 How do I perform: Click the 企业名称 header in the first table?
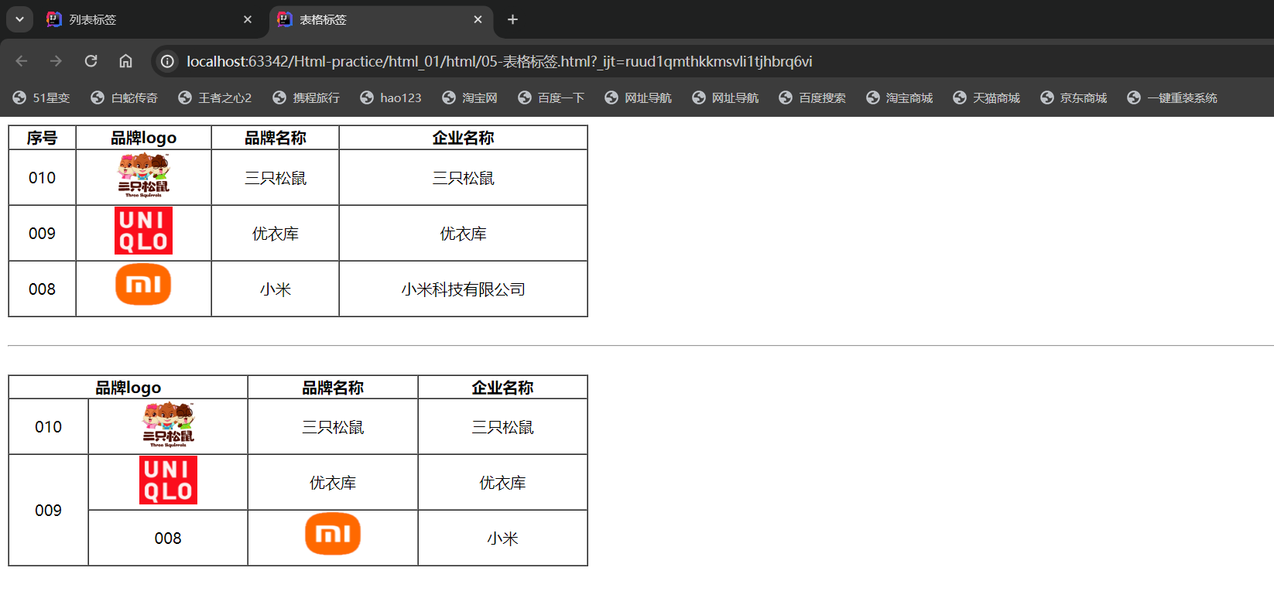point(463,138)
